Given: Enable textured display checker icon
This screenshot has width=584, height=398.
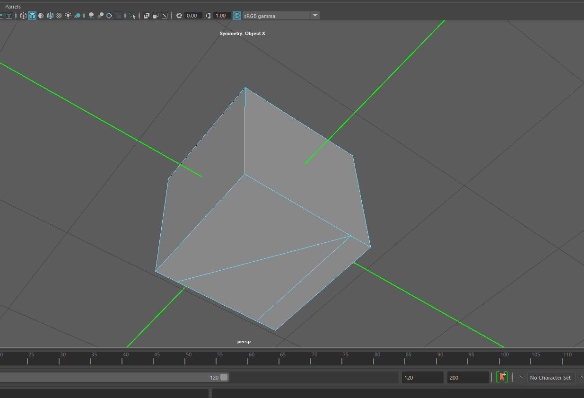Looking at the screenshot, I should click(59, 16).
